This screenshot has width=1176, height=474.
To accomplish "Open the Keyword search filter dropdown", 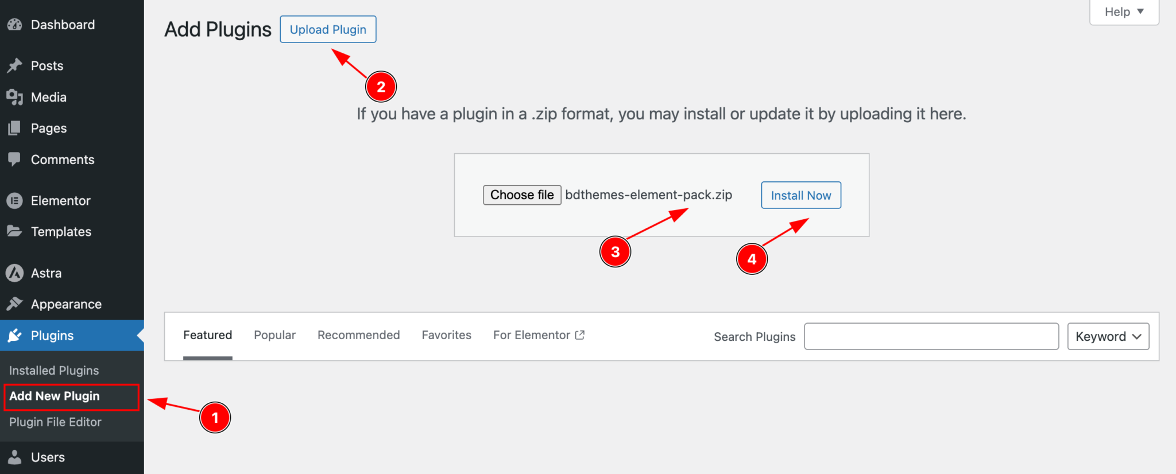I will click(x=1107, y=336).
